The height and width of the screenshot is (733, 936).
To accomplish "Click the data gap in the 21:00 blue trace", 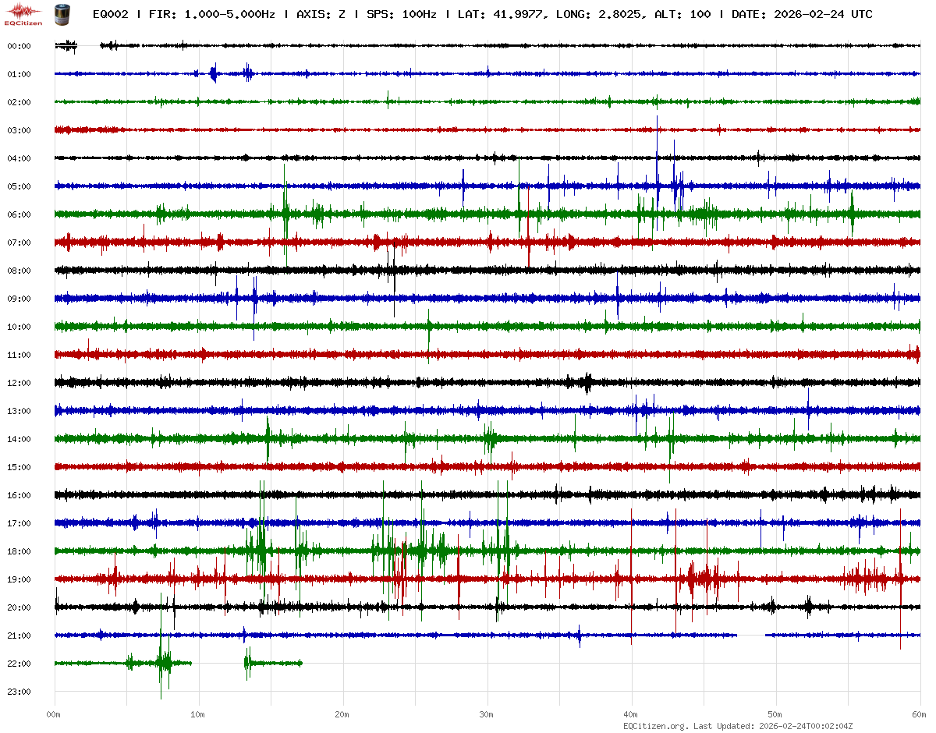I will [750, 636].
